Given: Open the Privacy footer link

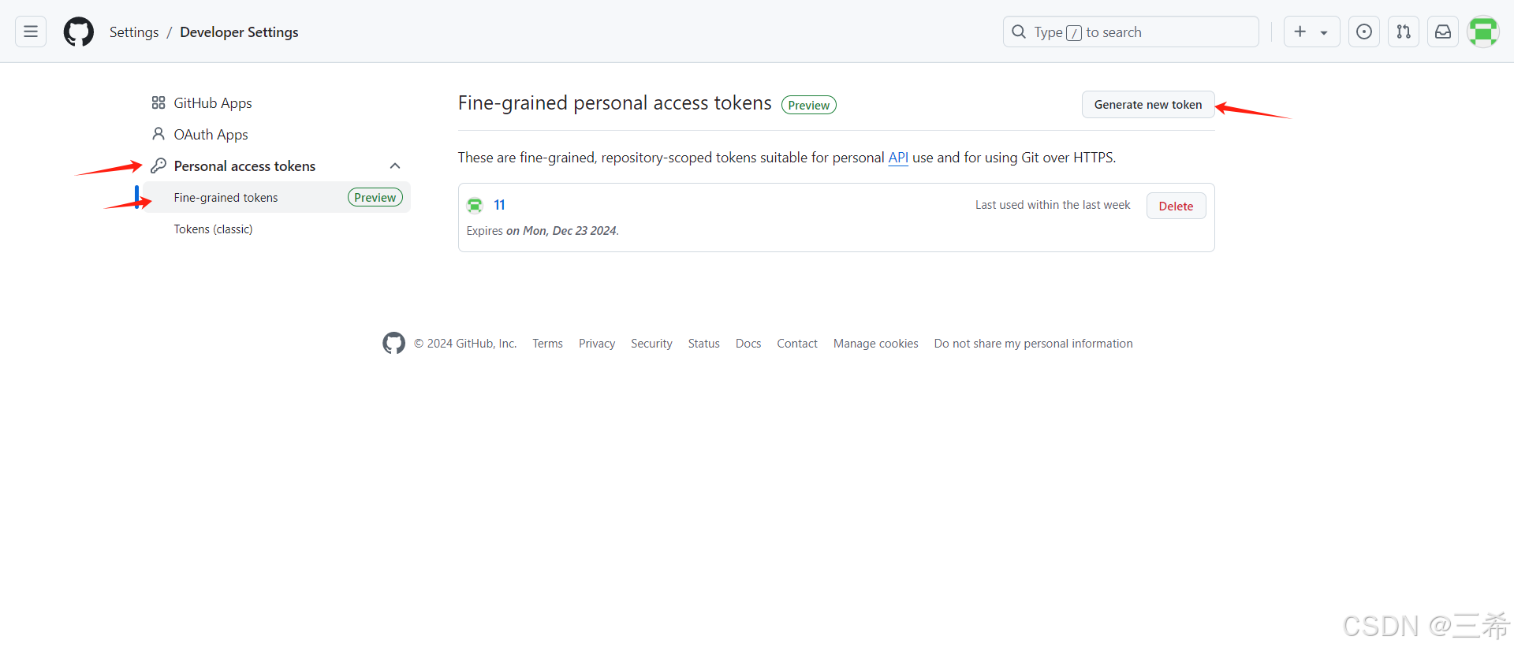Looking at the screenshot, I should click(597, 344).
